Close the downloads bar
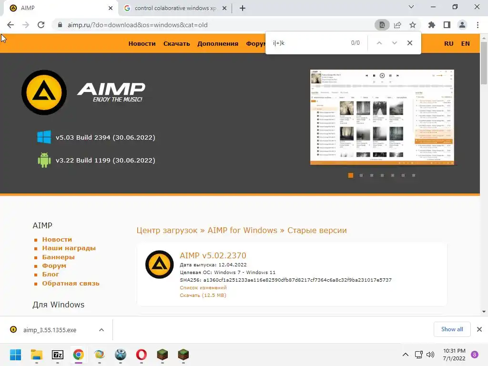488x366 pixels. [479, 329]
